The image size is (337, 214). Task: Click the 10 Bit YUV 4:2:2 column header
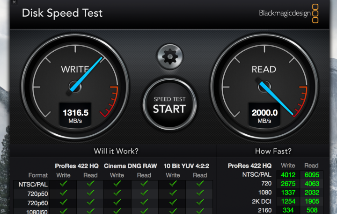coord(186,166)
